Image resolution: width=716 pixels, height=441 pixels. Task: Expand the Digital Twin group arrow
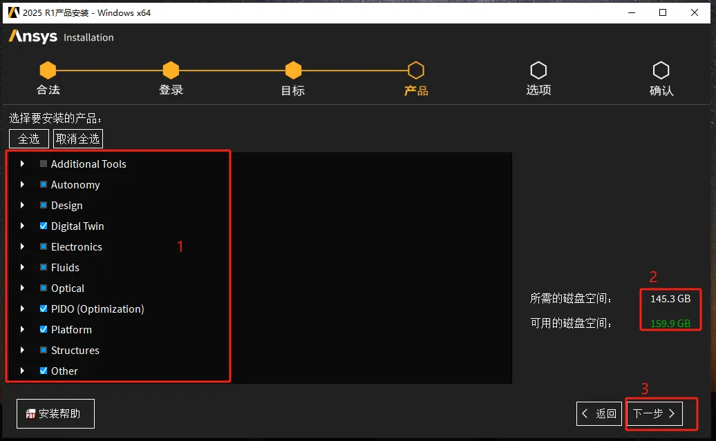[22, 226]
